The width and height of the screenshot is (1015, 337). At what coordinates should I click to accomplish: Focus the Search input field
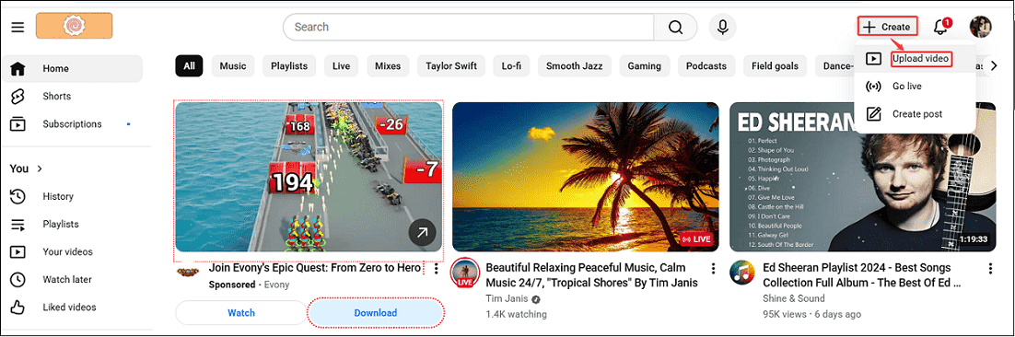tap(468, 28)
